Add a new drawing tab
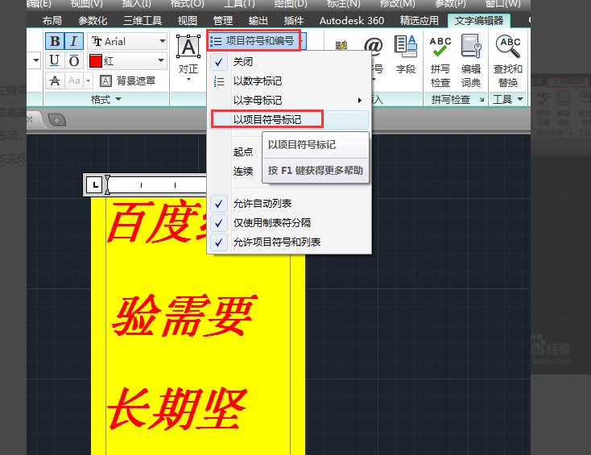This screenshot has height=455, width=591. tap(56, 120)
